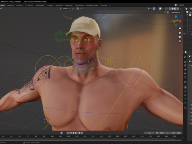Click the red X axis gizmo handle
The width and height of the screenshot is (192, 144).
pyautogui.click(x=180, y=21)
